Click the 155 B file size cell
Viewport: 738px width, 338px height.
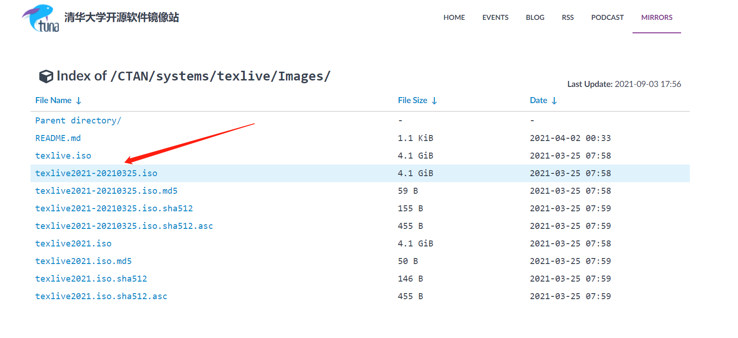[x=410, y=209]
